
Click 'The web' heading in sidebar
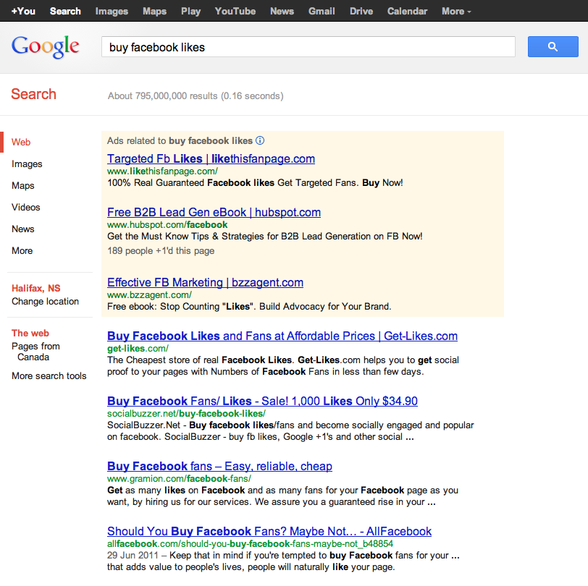point(30,333)
